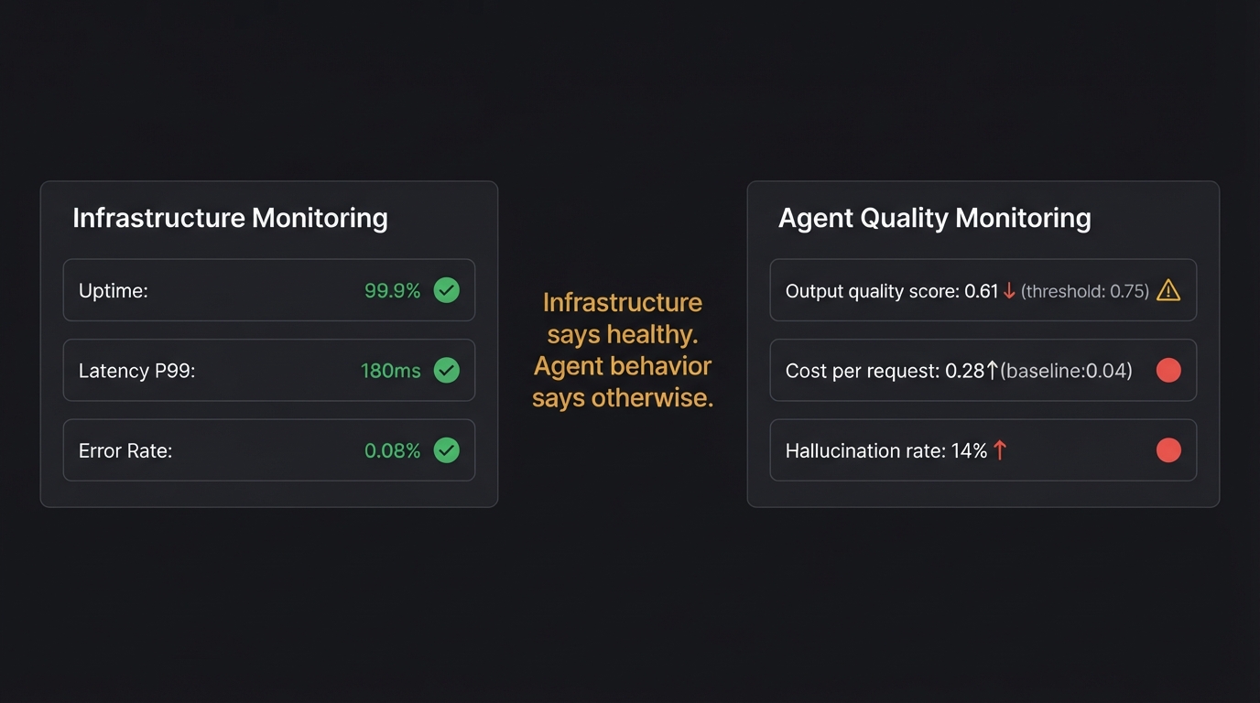Click the yellow warning triangle on Output quality score
The height and width of the screenshot is (703, 1260).
pyautogui.click(x=1168, y=290)
